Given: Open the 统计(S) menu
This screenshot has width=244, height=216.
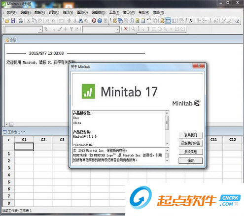Looking at the screenshot, I should click(68, 12).
